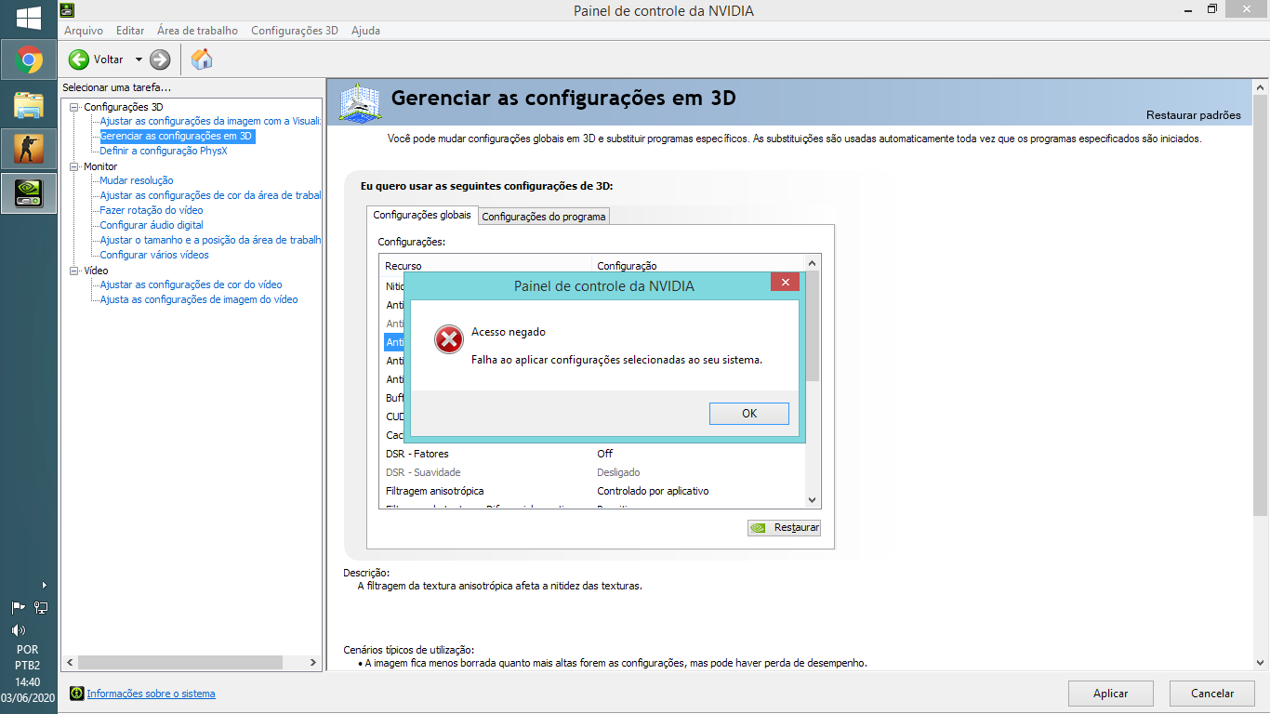
Task: Open Ajusta as configurações de imagem do vídeo
Action: 199,299
